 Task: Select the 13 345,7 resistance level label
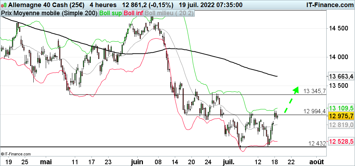click(315, 91)
